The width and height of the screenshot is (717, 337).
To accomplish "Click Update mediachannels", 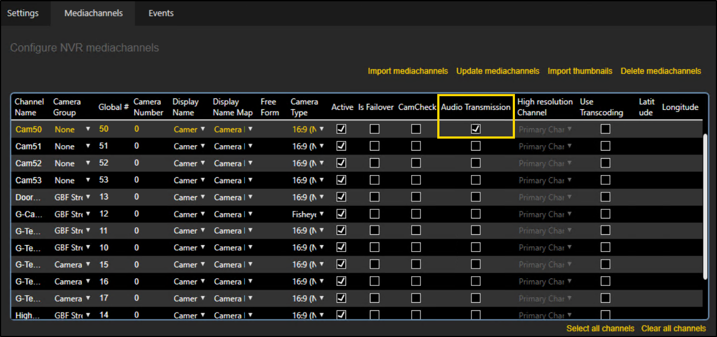I will (498, 71).
